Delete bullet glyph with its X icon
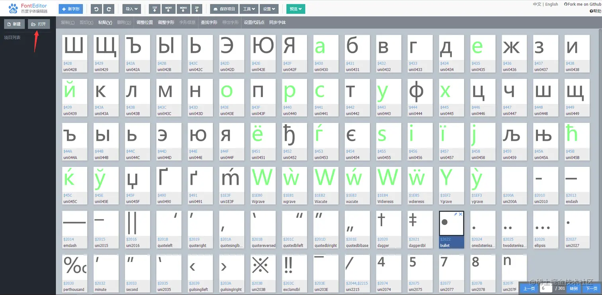Viewport: 602px width, 295px height. [461, 214]
